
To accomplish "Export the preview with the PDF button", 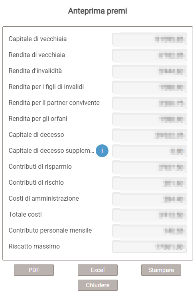I will pyautogui.click(x=34, y=270).
